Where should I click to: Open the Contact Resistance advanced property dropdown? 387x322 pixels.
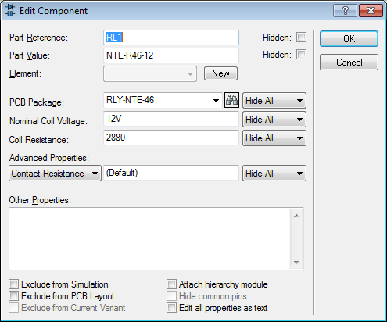point(55,174)
